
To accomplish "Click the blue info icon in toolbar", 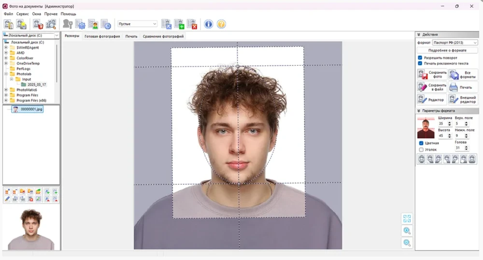I will [x=208, y=24].
